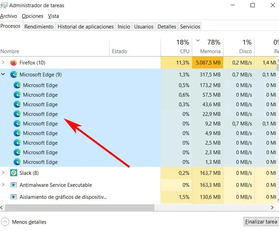Click the Antimalware Service Executable icon
Viewport: 279px width, 231px height.
(x=14, y=185)
